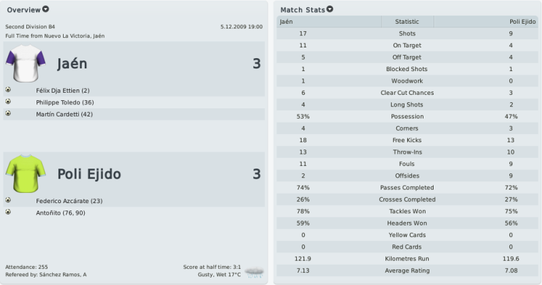The width and height of the screenshot is (542, 285).
Task: Open the Overview dropdown arrow
Action: (45, 9)
